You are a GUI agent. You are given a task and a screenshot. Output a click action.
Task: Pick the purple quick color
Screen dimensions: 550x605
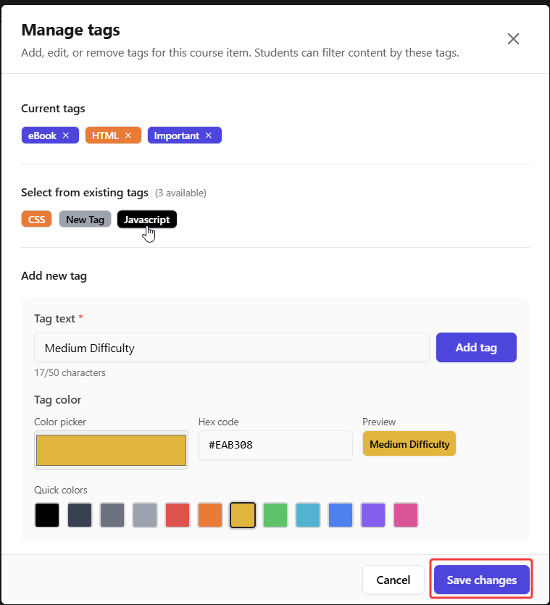pos(373,515)
